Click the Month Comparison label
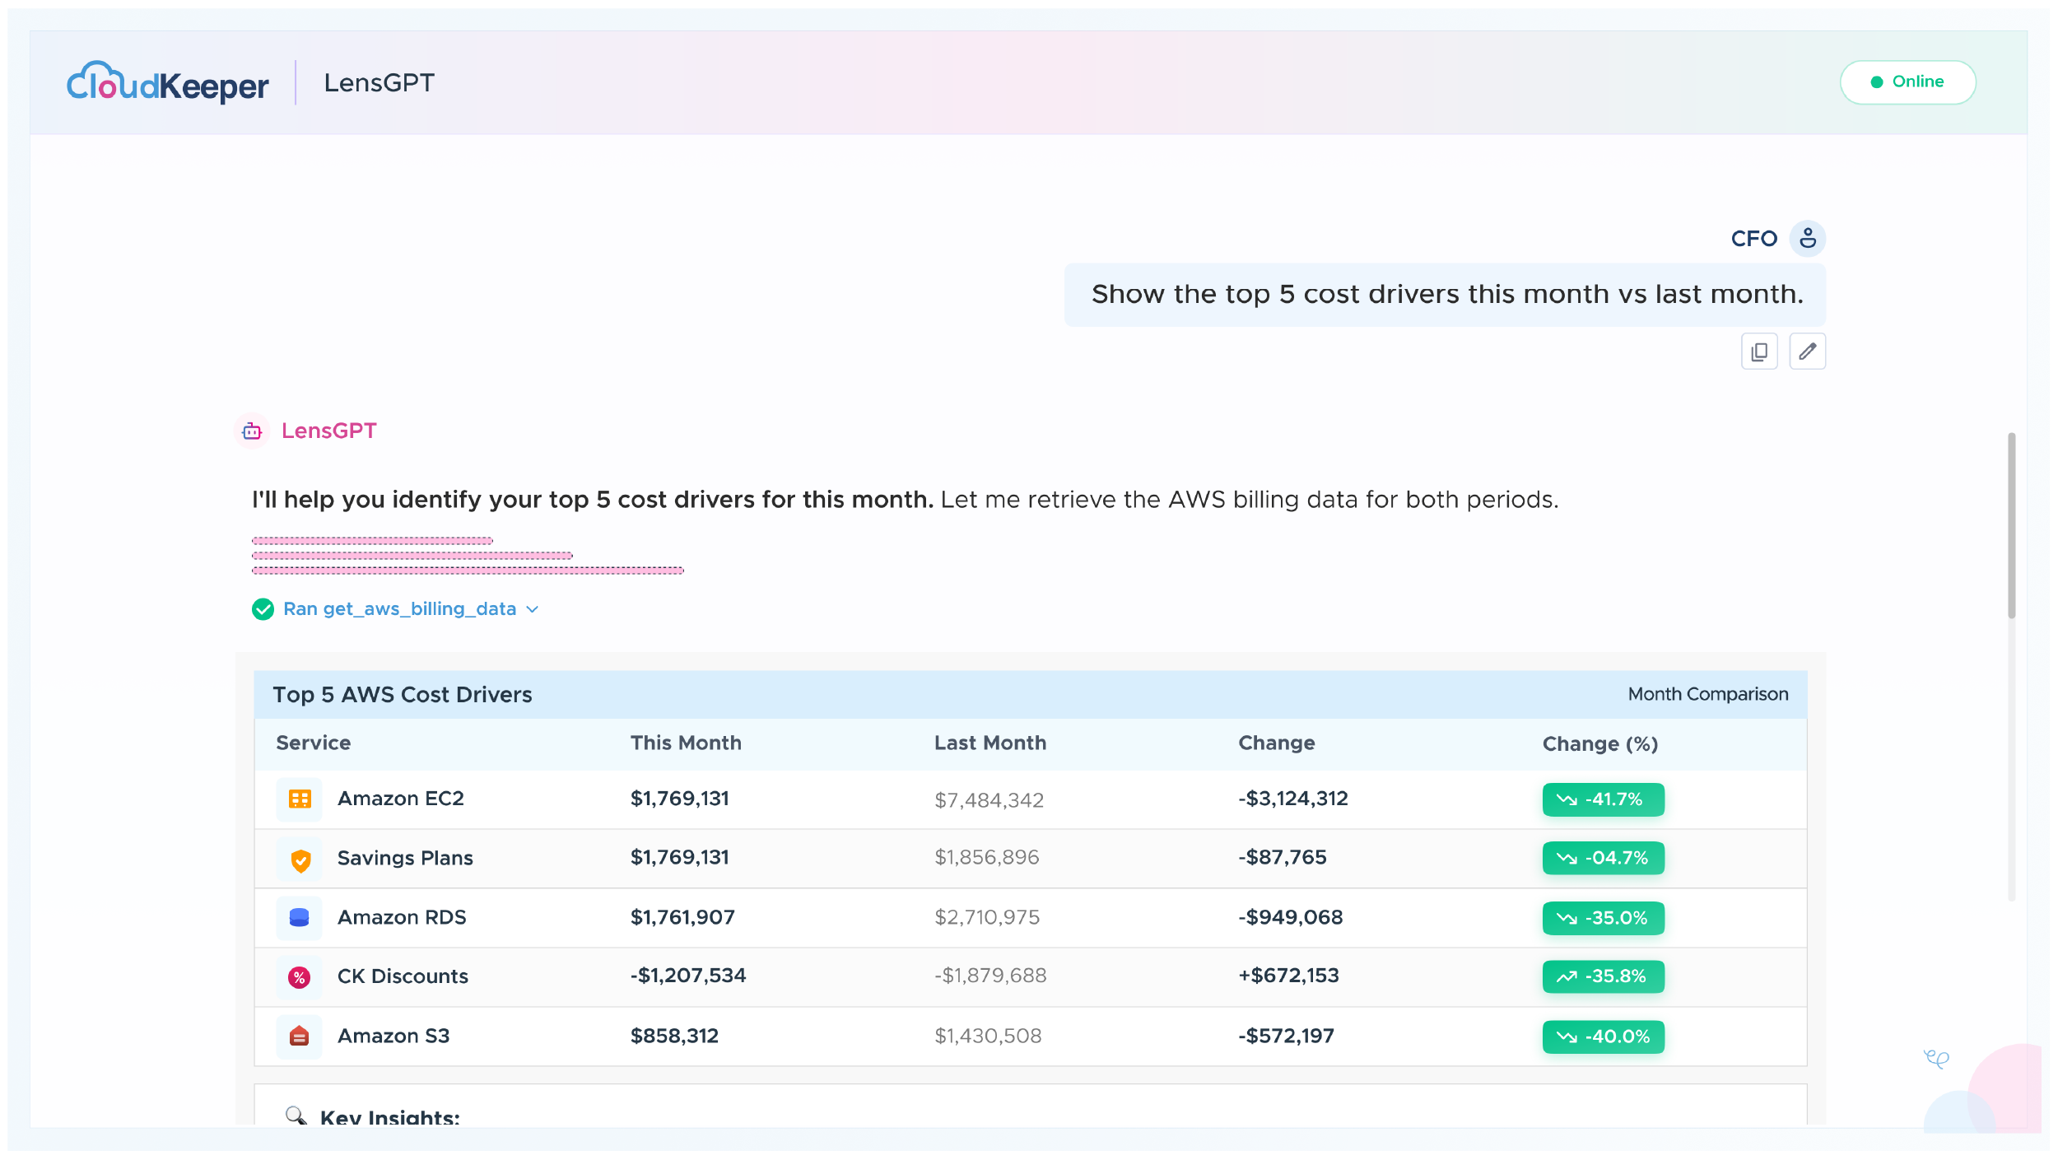 1708,694
